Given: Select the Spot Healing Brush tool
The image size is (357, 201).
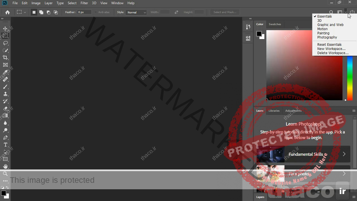Looking at the screenshot, I should 5,79.
